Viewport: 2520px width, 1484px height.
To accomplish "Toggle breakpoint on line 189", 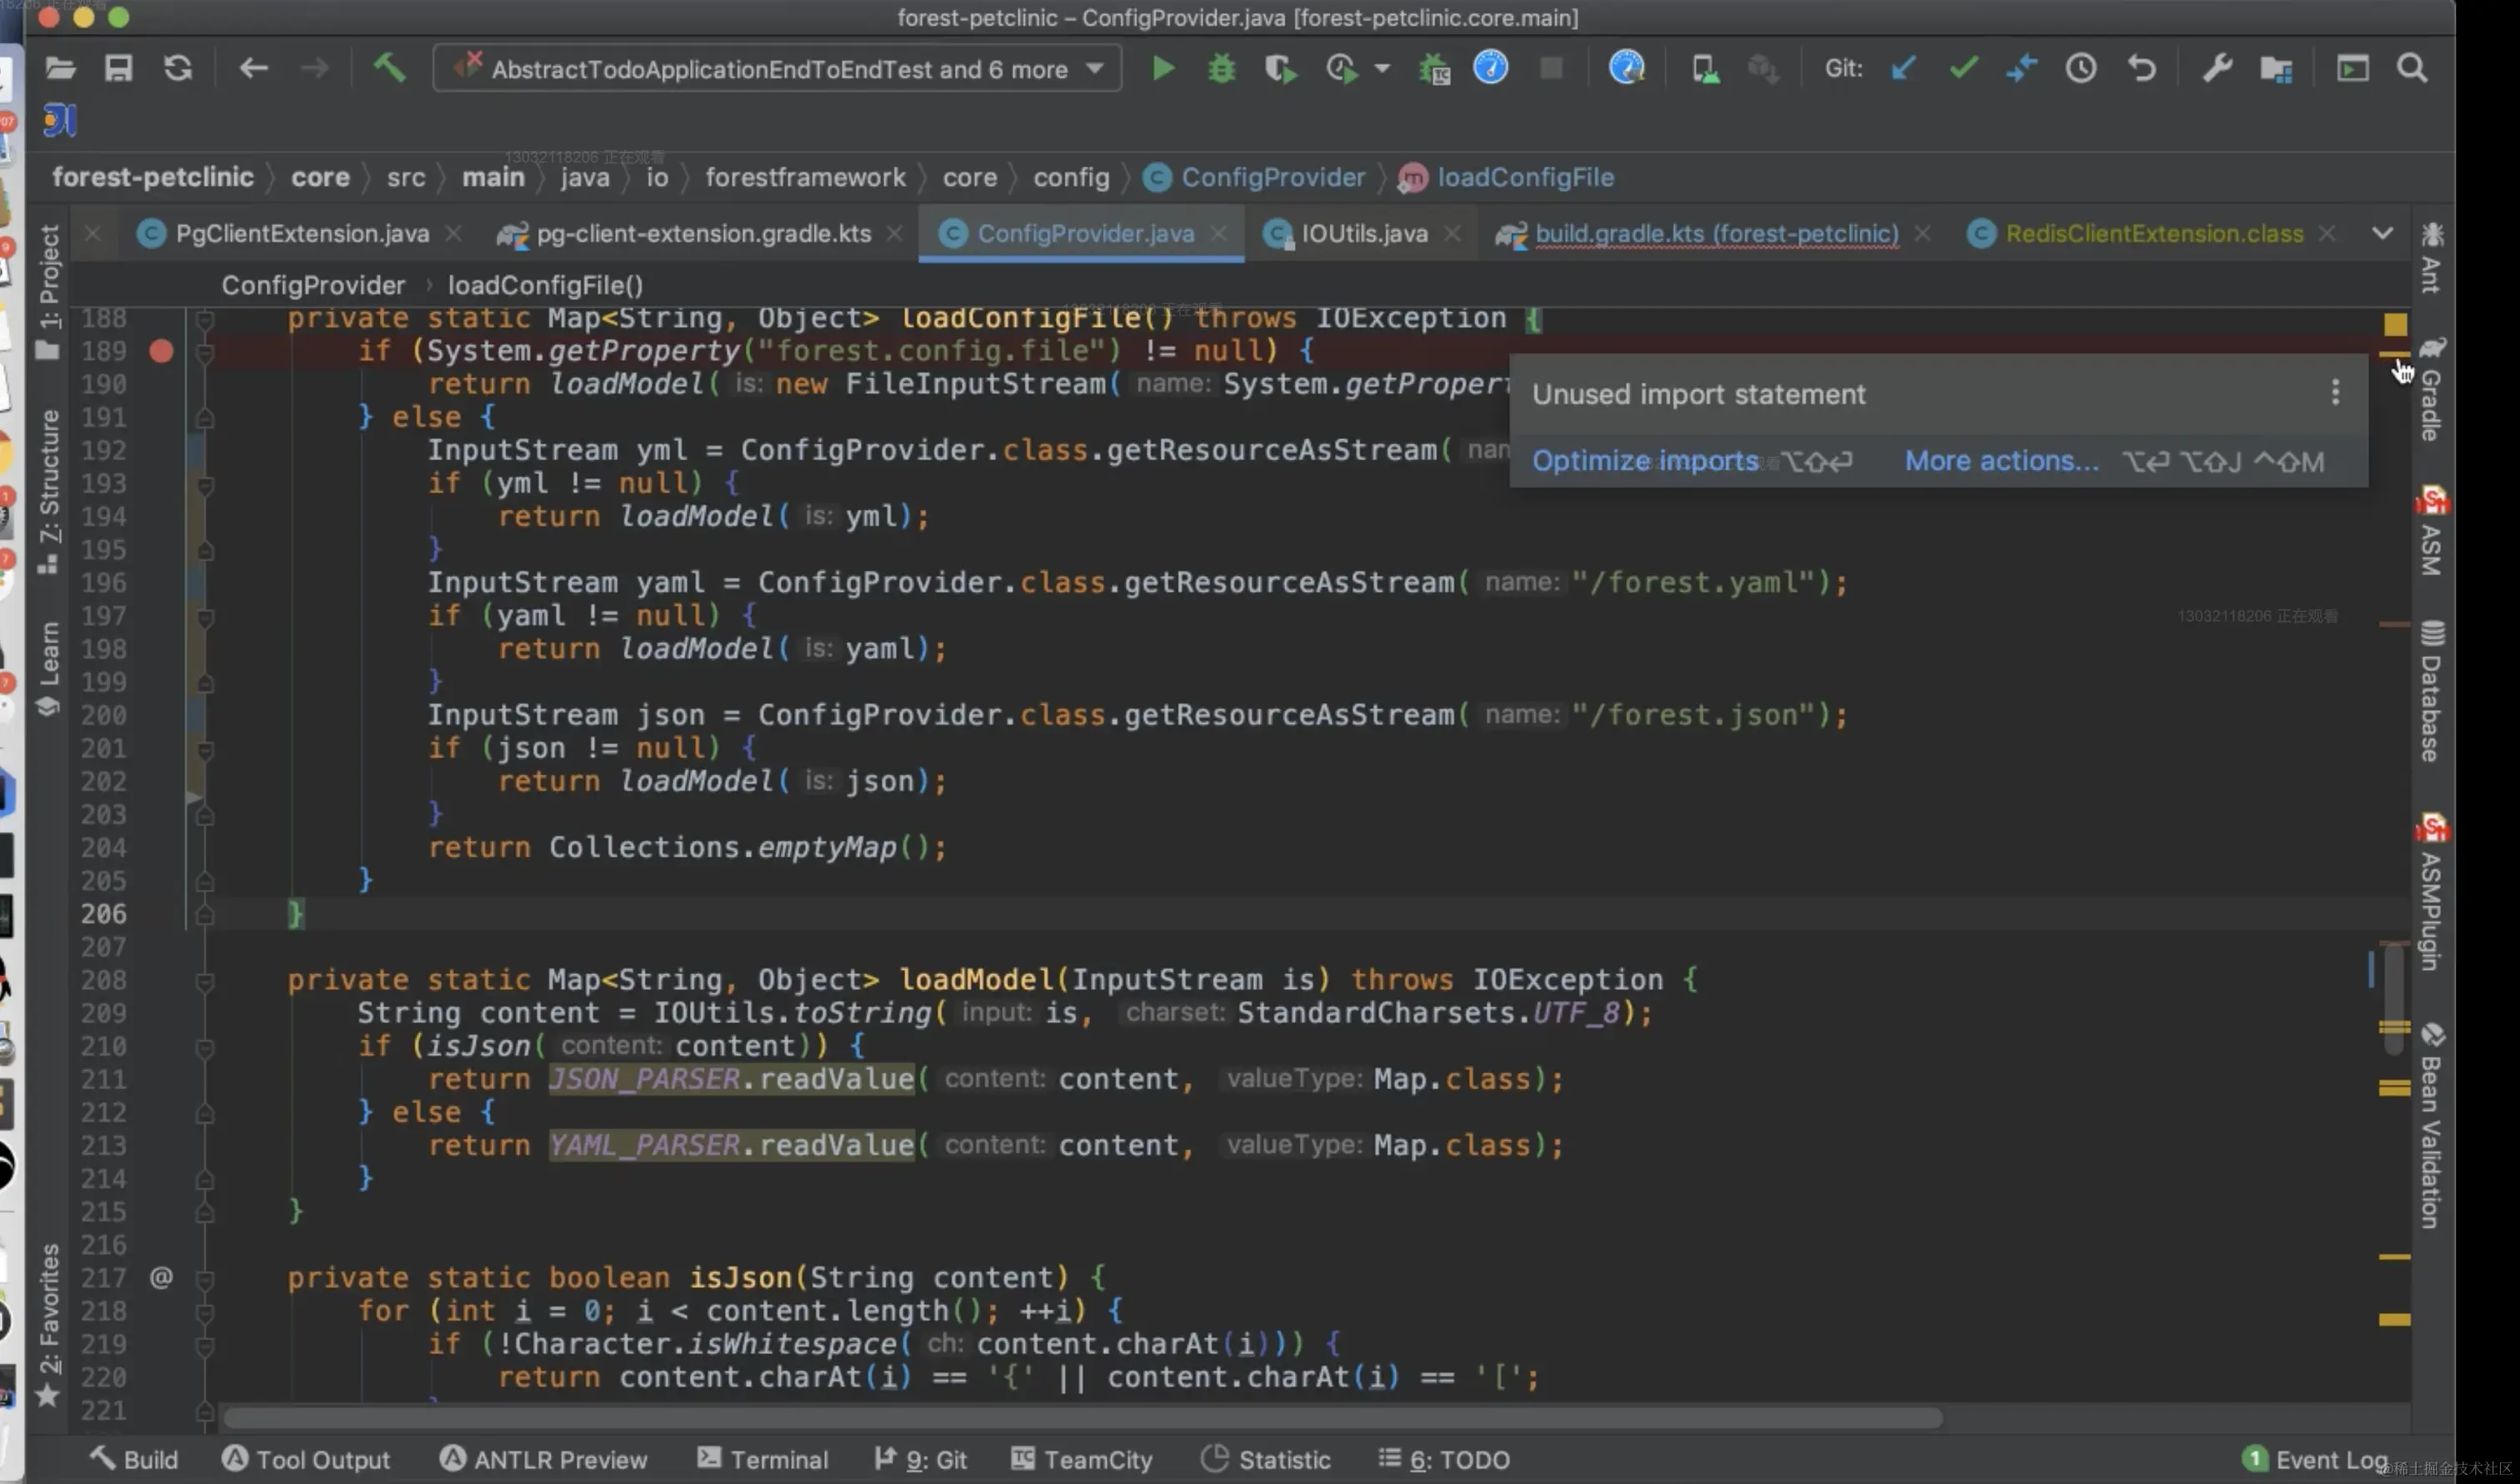I will tap(161, 351).
